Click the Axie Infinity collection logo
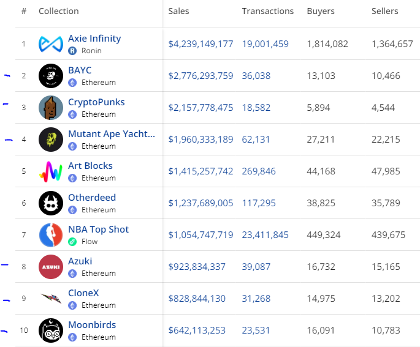The height and width of the screenshot is (347, 420). tap(51, 44)
